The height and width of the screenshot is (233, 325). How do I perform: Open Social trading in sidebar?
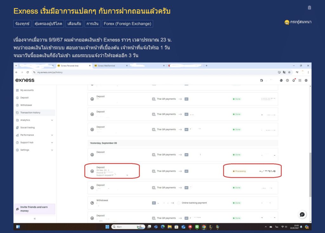click(27, 128)
